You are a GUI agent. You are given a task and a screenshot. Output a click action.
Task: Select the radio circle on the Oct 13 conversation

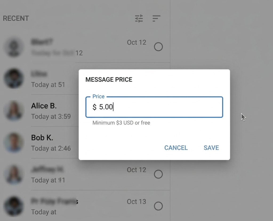pyautogui.click(x=158, y=206)
